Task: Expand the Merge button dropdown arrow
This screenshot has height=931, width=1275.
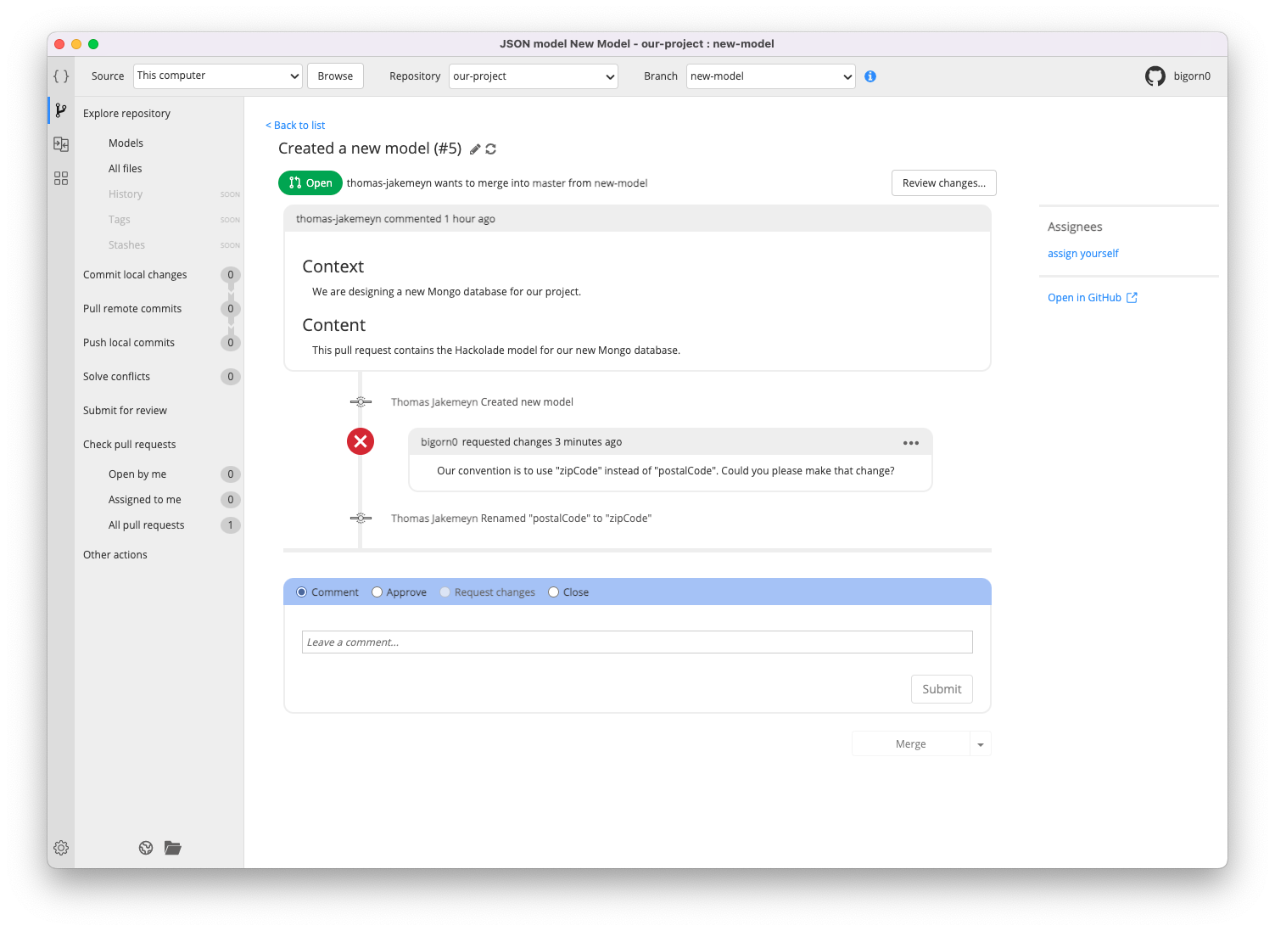Action: pyautogui.click(x=980, y=743)
